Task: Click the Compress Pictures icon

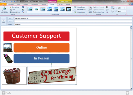Action: pyautogui.click(x=23, y=7)
